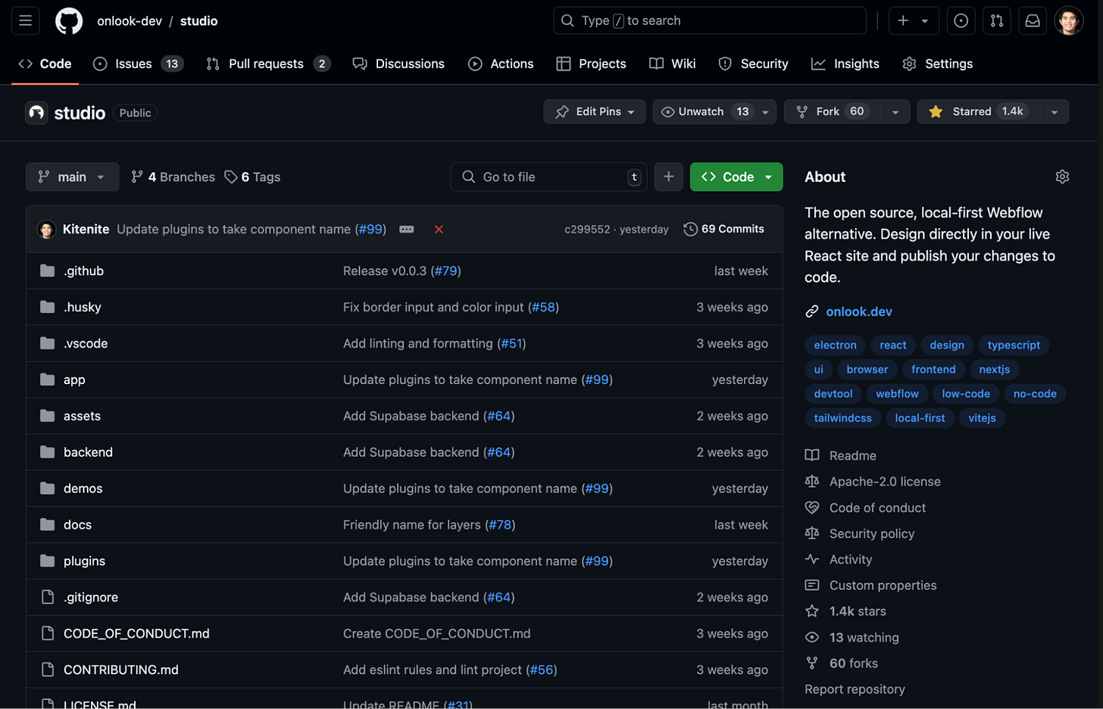The height and width of the screenshot is (709, 1103).
Task: Click the add file plus button
Action: coord(668,176)
